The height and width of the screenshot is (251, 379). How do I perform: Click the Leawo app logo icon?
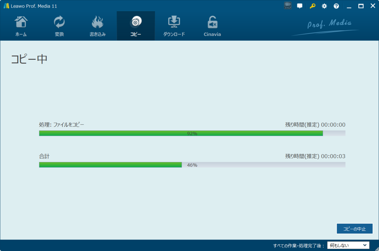(x=6, y=6)
